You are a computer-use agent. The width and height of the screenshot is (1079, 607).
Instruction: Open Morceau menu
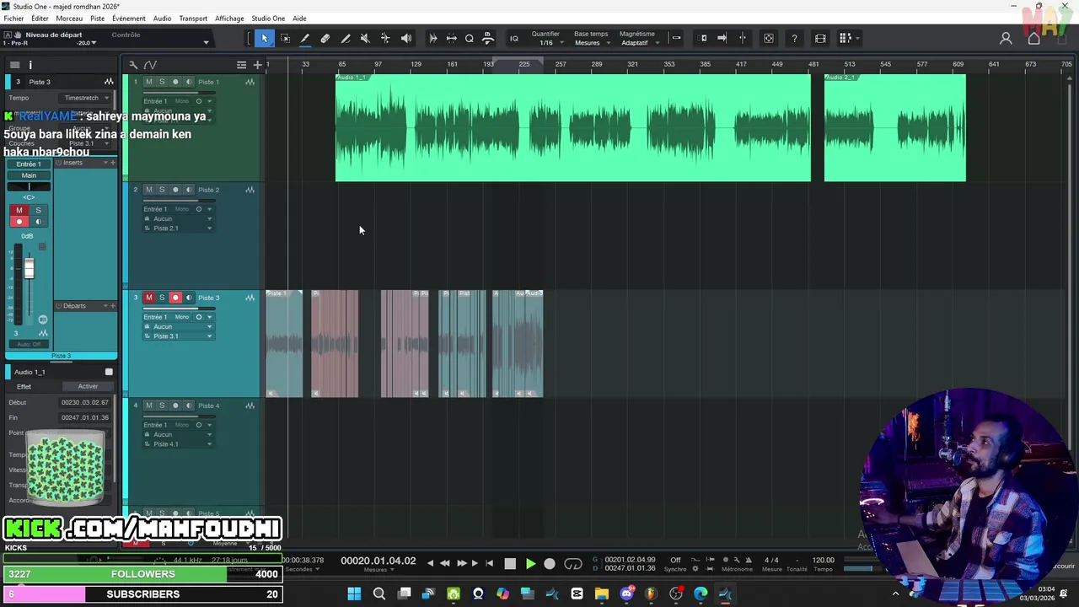69,19
